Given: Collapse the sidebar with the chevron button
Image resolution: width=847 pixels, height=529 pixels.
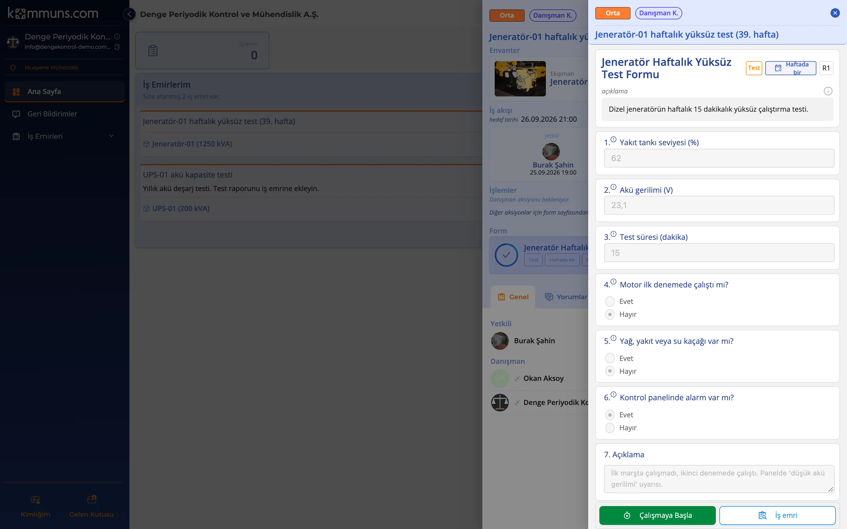Looking at the screenshot, I should pyautogui.click(x=129, y=14).
